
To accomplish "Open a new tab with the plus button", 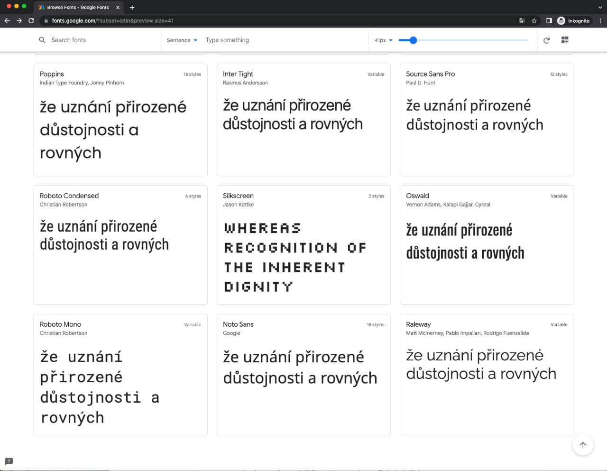I will (x=132, y=7).
